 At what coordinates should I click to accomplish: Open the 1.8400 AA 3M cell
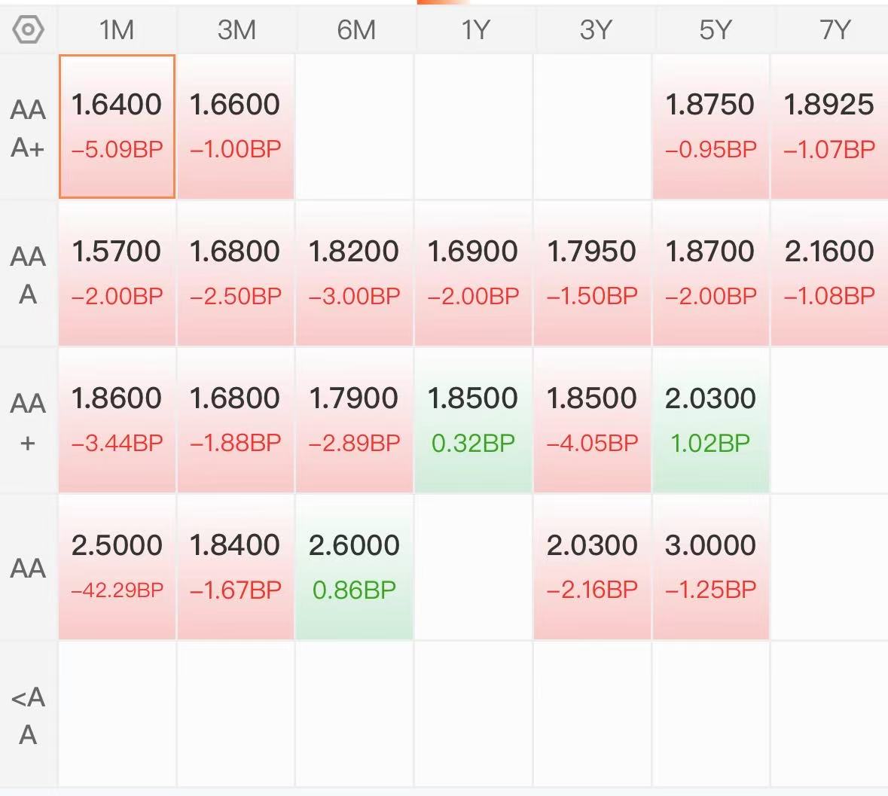tap(236, 567)
